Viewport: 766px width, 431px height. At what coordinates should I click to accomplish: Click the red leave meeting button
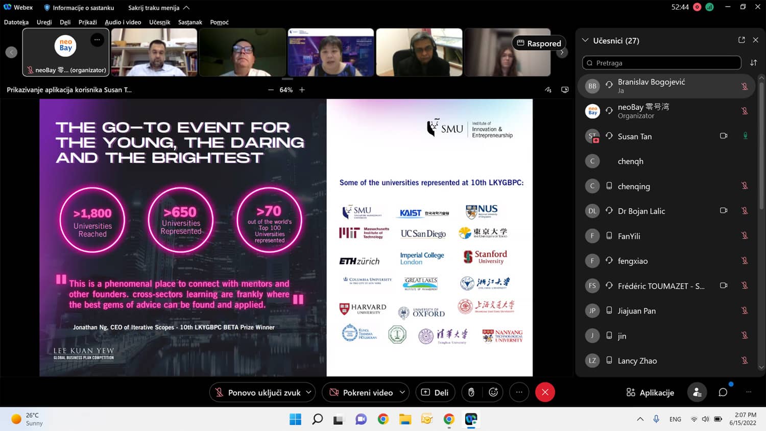(545, 392)
